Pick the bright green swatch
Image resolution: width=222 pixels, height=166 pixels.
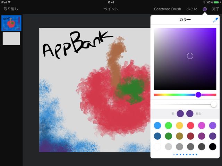[169, 126]
